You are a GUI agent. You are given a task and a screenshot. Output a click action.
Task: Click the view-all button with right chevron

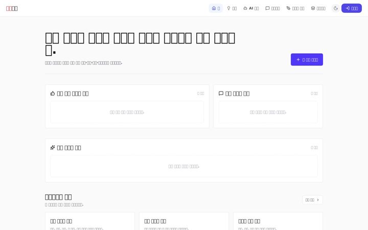pos(312,200)
